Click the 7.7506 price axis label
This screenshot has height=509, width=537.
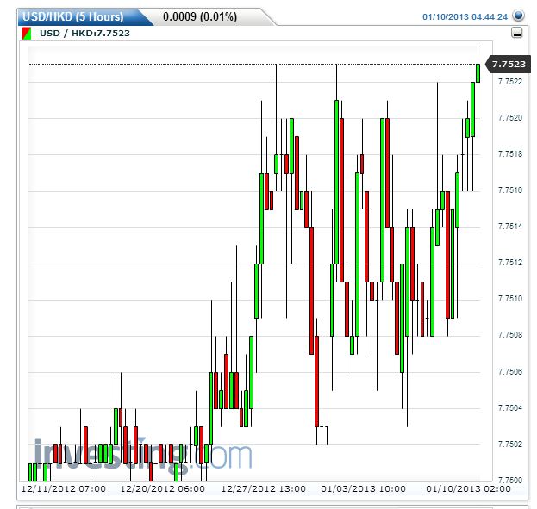(x=510, y=372)
